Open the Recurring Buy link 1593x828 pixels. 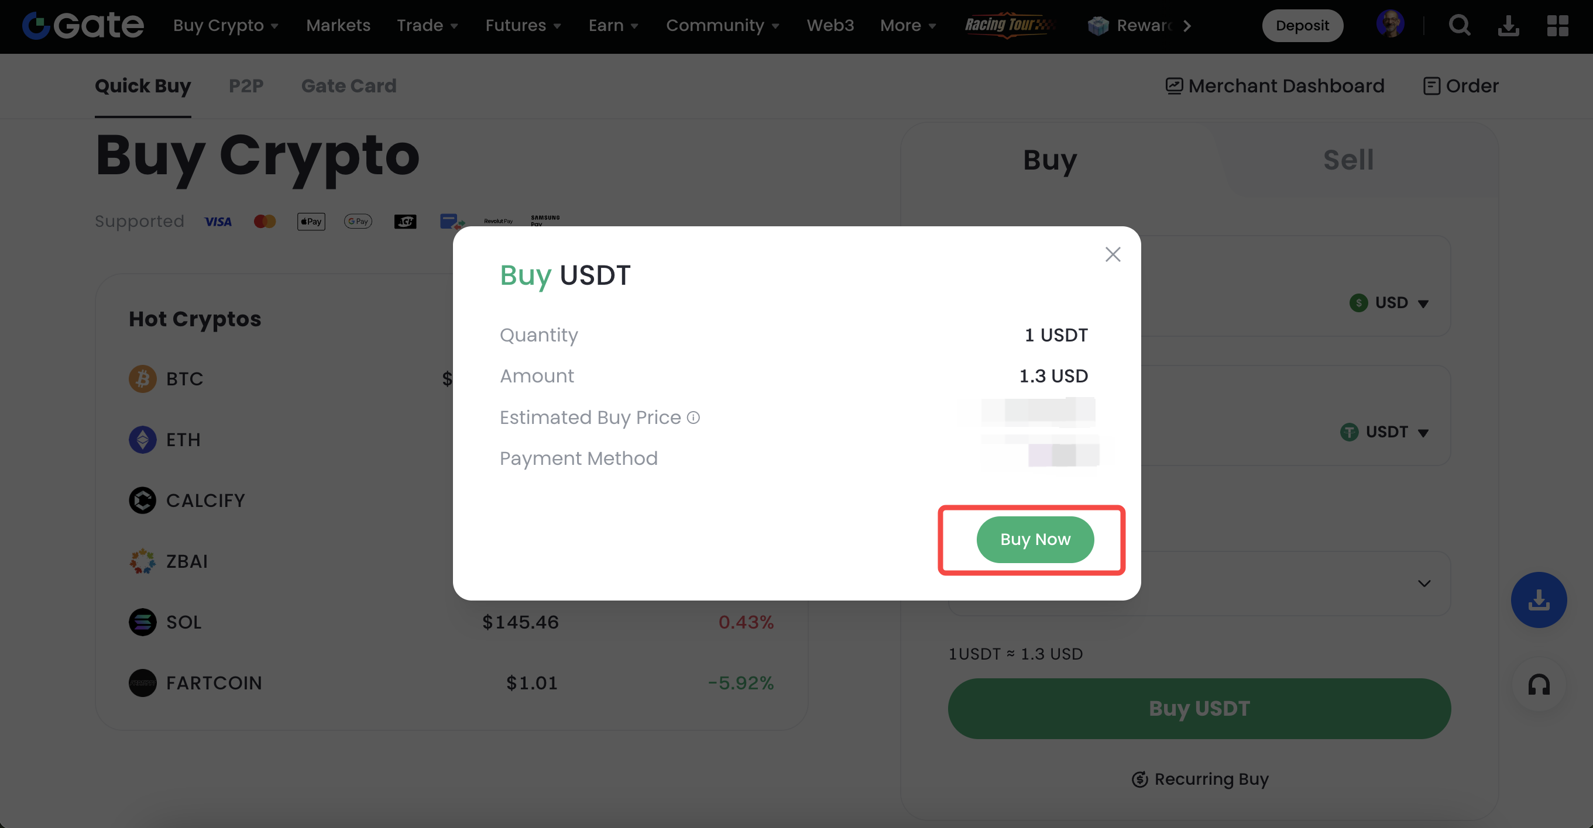(1200, 779)
